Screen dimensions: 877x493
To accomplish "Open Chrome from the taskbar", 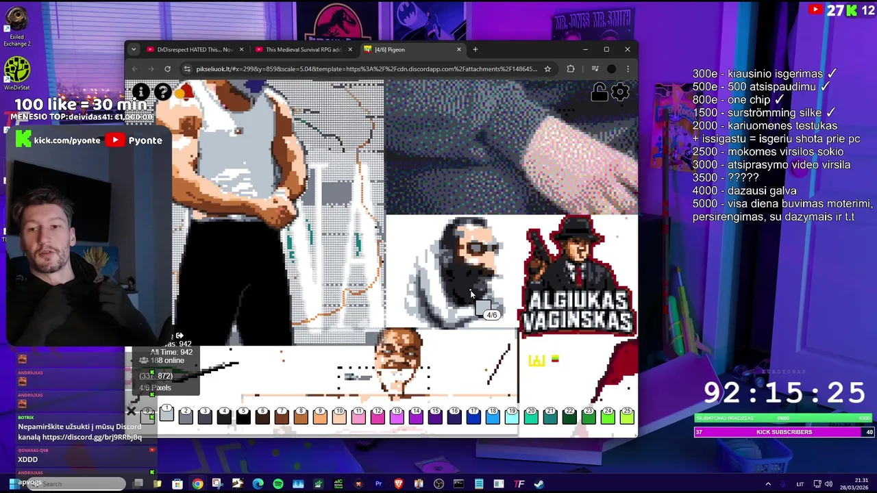I will [197, 484].
